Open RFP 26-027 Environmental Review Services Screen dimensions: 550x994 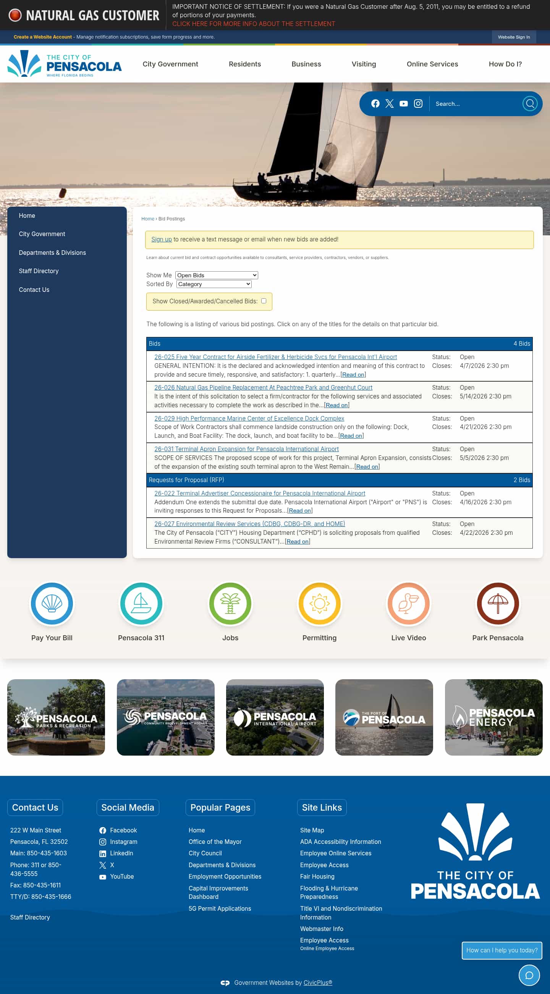click(x=249, y=524)
